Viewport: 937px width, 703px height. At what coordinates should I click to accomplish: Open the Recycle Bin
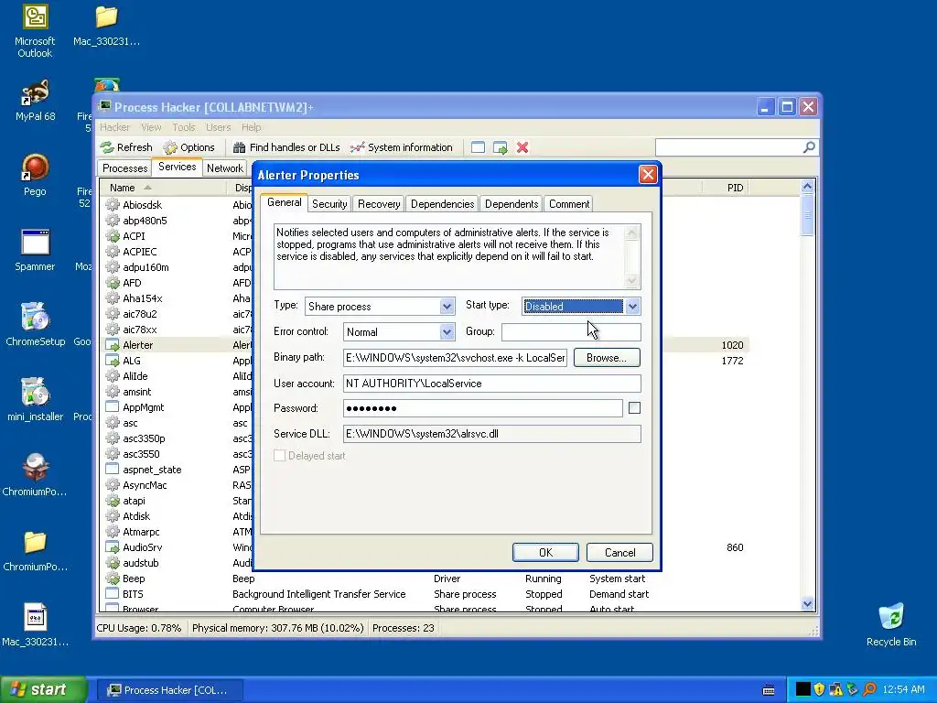pos(891,624)
